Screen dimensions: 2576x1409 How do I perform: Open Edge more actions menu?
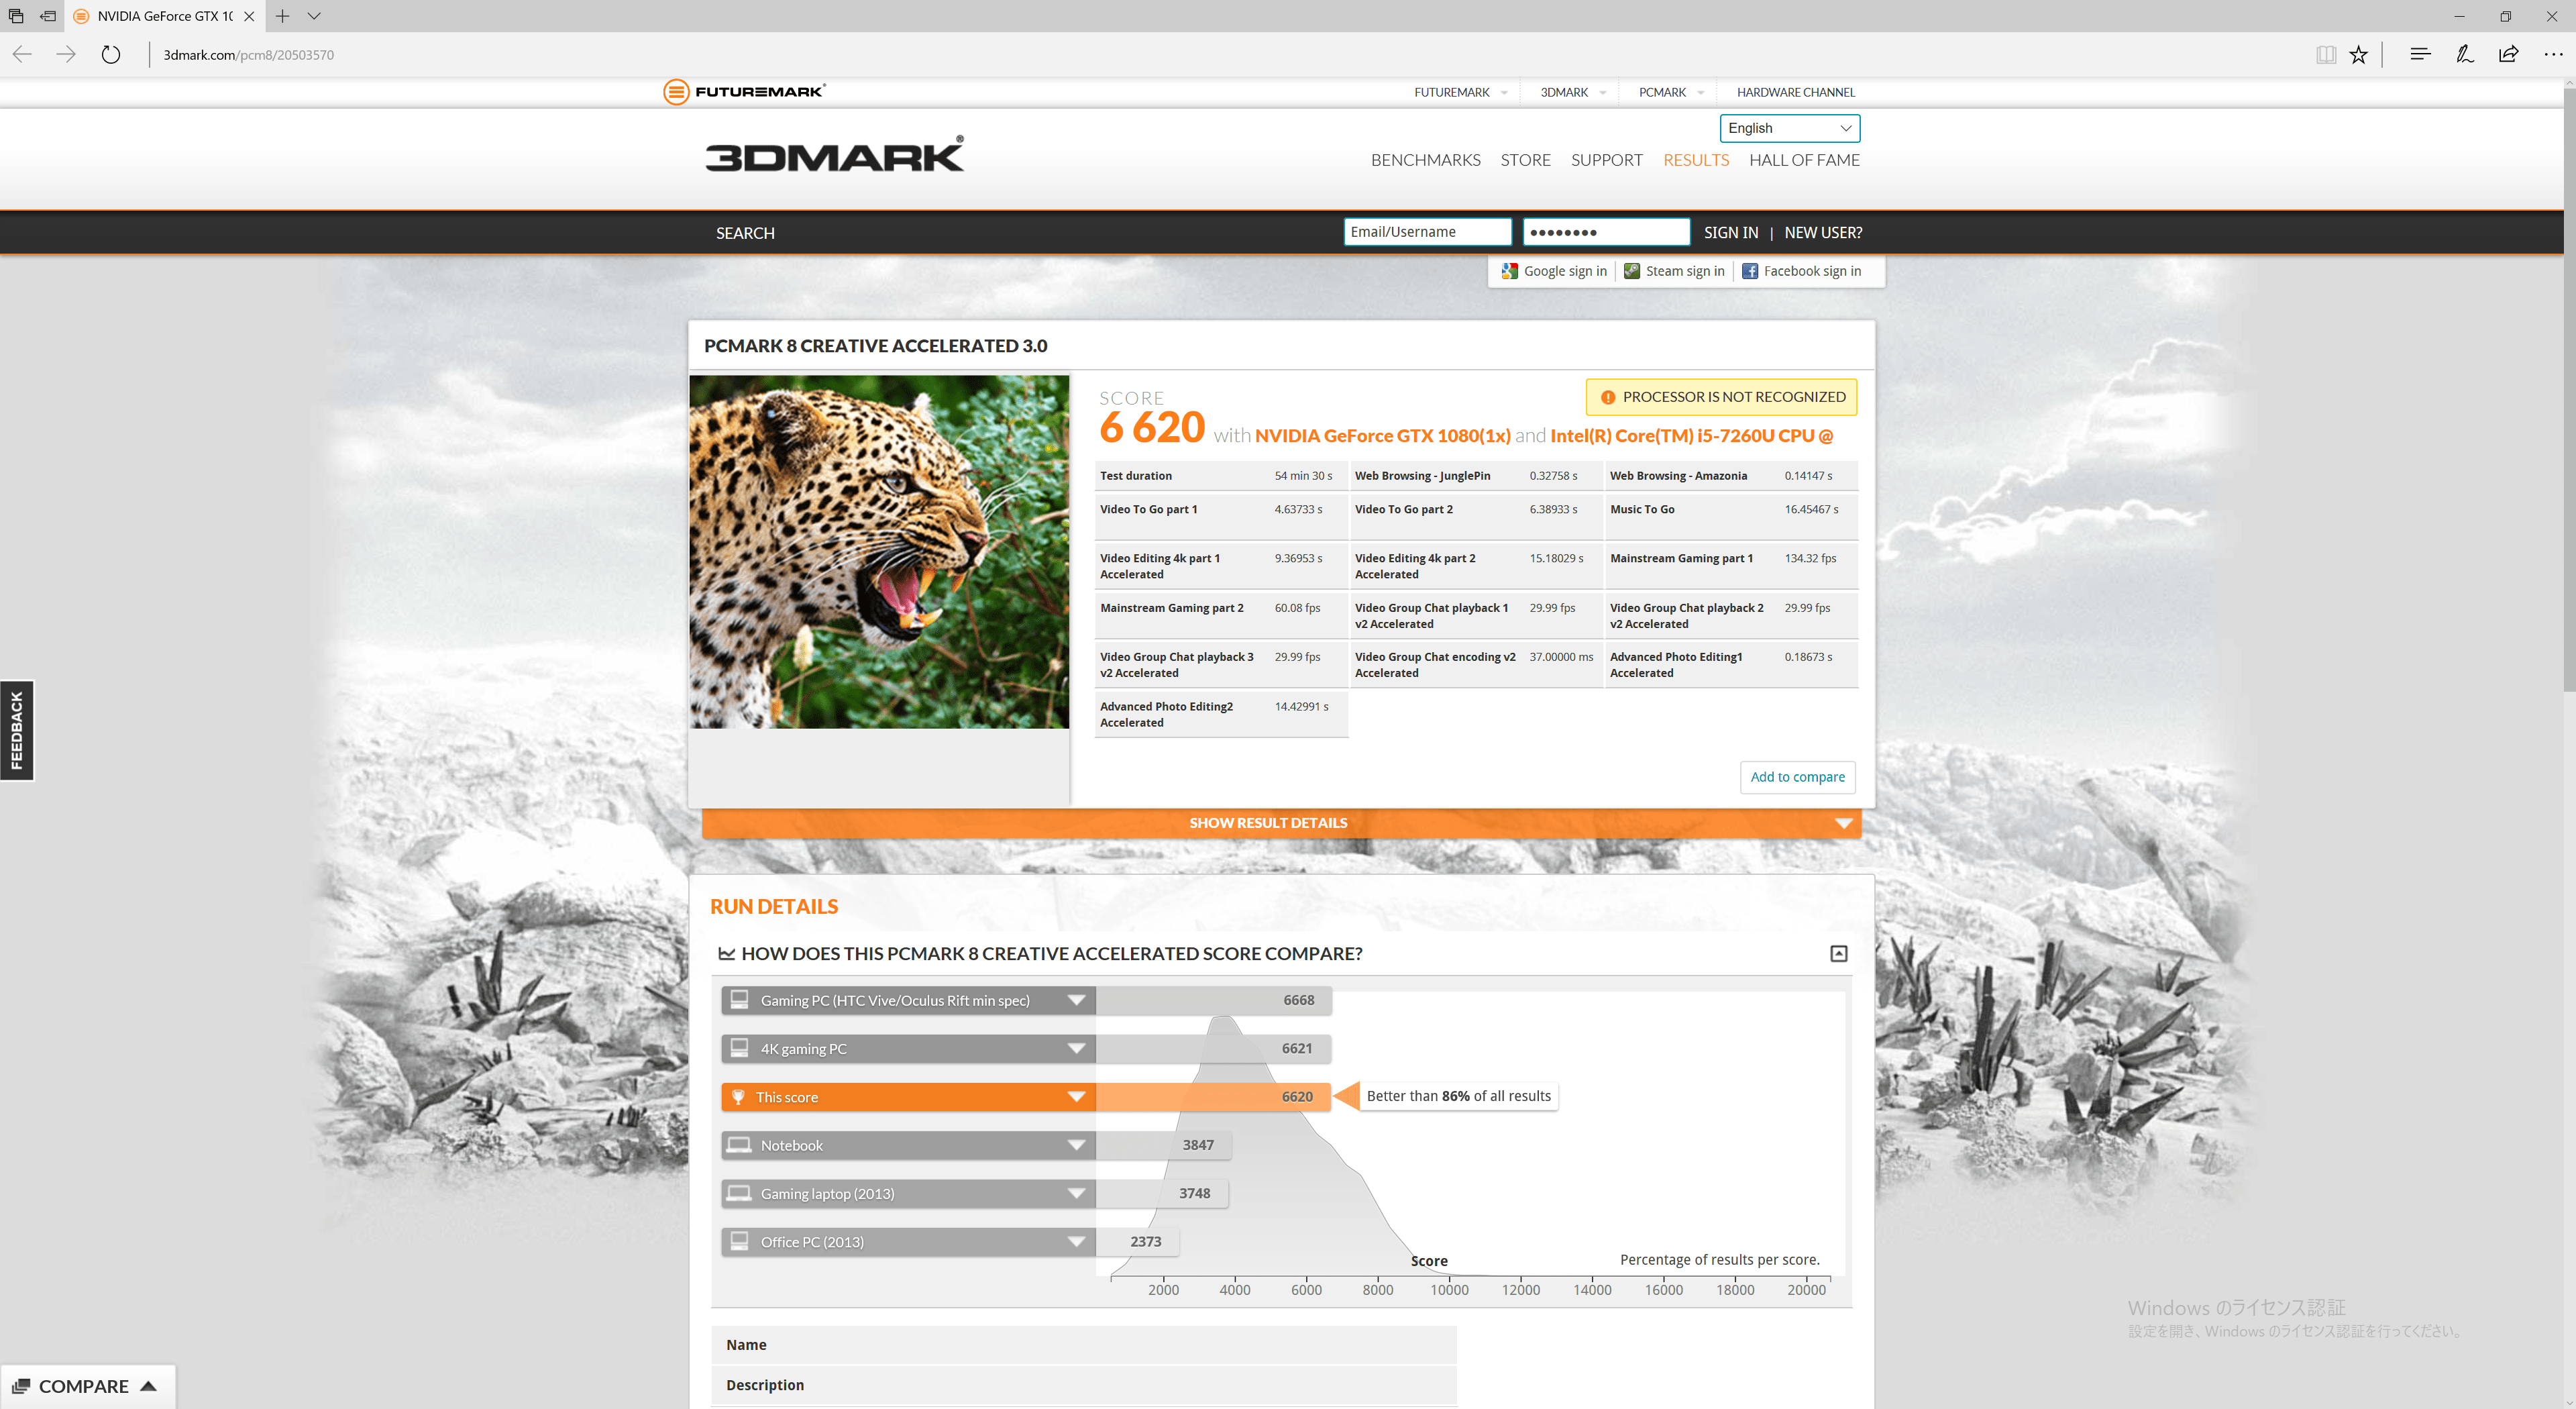pyautogui.click(x=2553, y=54)
